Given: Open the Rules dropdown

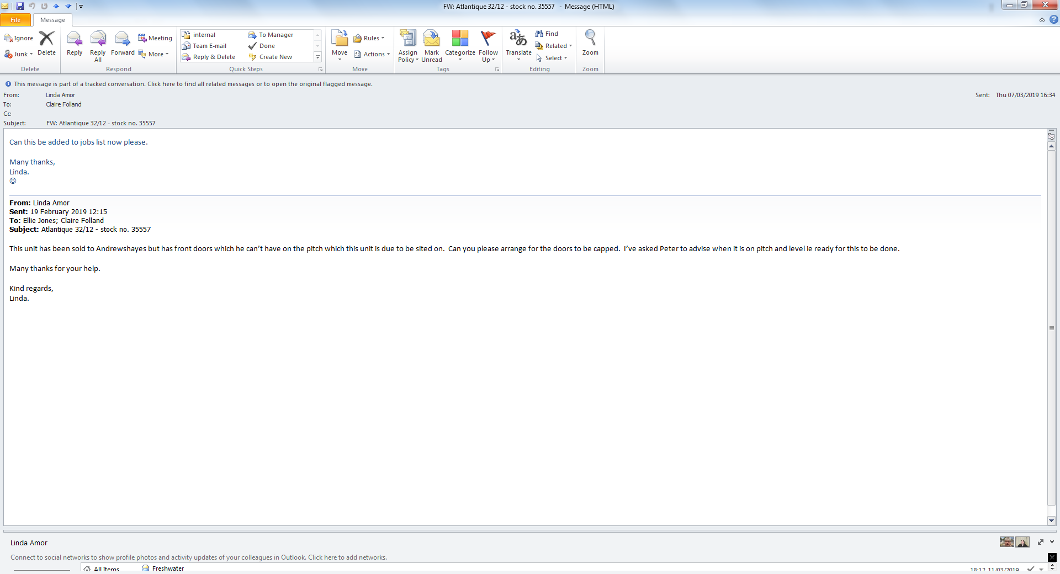Looking at the screenshot, I should tap(369, 38).
